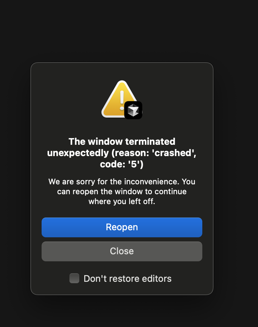This screenshot has width=258, height=327.
Task: Click the word "editors" in the checkbox label
Action: pyautogui.click(x=156, y=279)
